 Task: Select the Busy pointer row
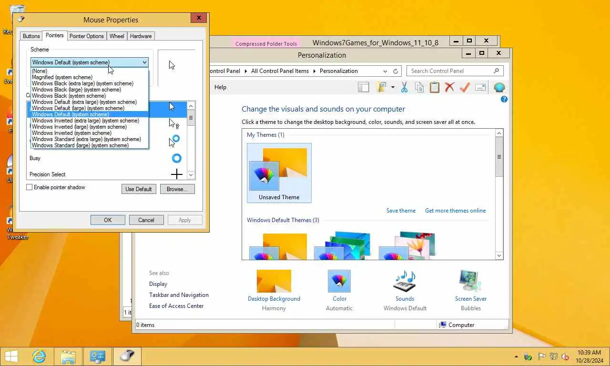point(107,158)
